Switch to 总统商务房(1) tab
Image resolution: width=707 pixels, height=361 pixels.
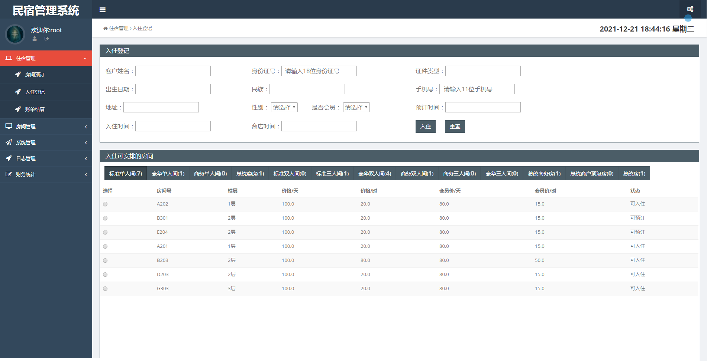click(x=544, y=173)
